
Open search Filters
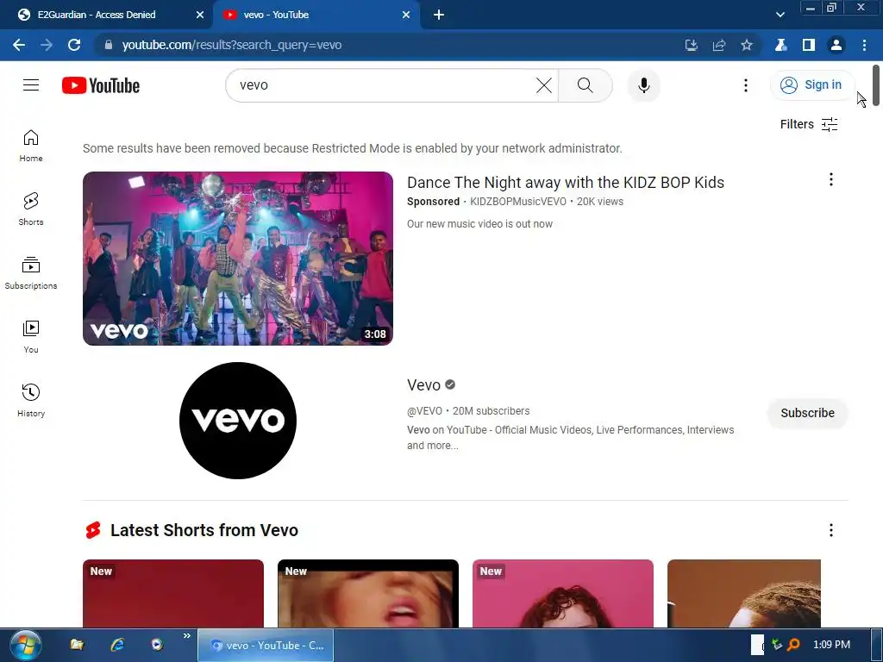click(809, 124)
